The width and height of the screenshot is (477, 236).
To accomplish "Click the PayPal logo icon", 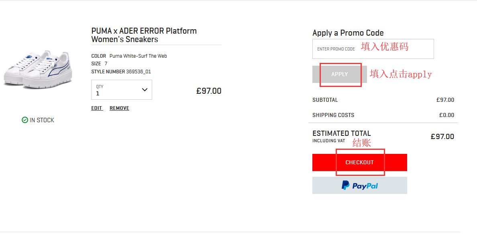I will 345,185.
